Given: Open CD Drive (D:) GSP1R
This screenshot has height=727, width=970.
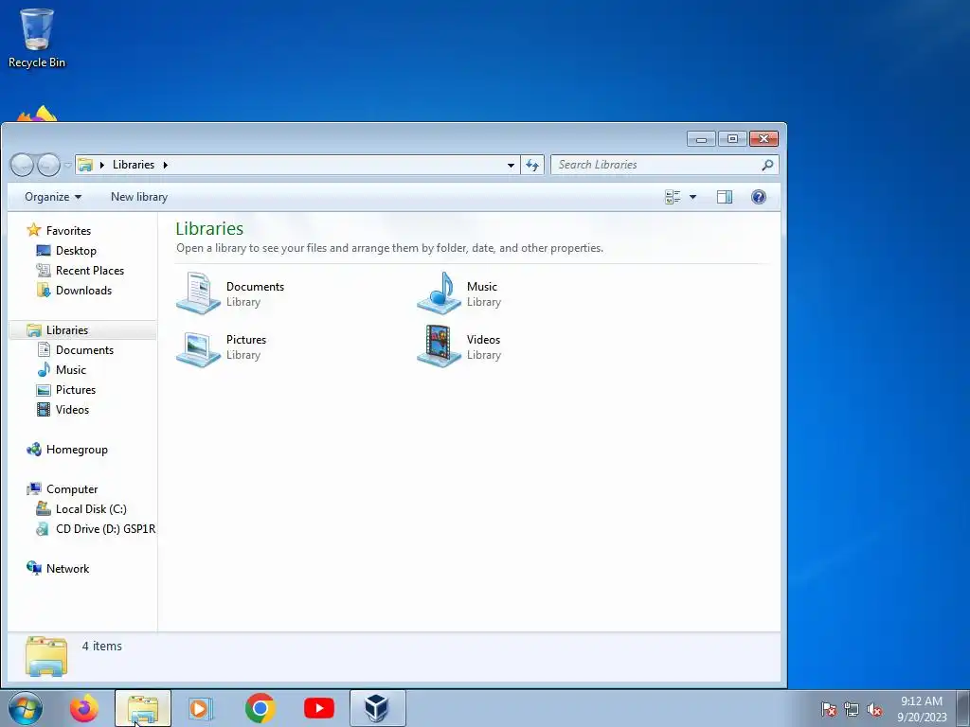Looking at the screenshot, I should click(104, 528).
